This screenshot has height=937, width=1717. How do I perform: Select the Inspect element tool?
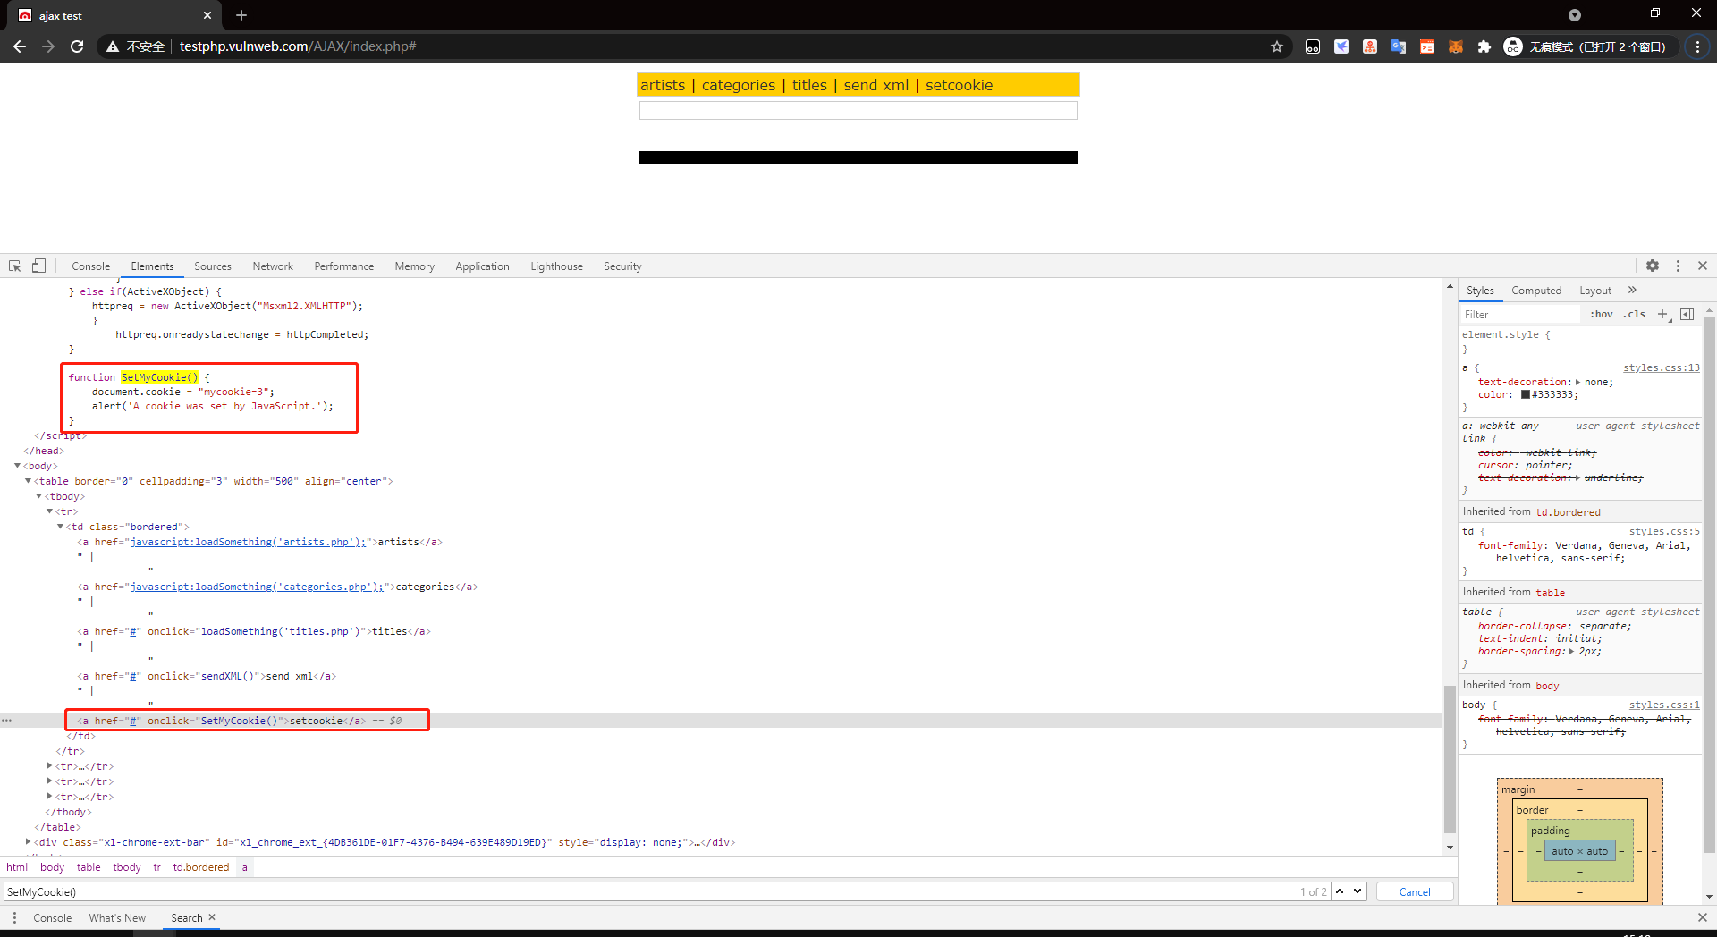[14, 266]
